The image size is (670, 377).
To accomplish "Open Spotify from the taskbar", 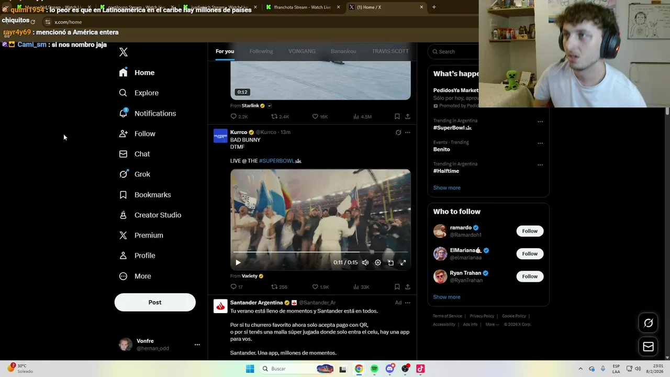I will point(374,369).
